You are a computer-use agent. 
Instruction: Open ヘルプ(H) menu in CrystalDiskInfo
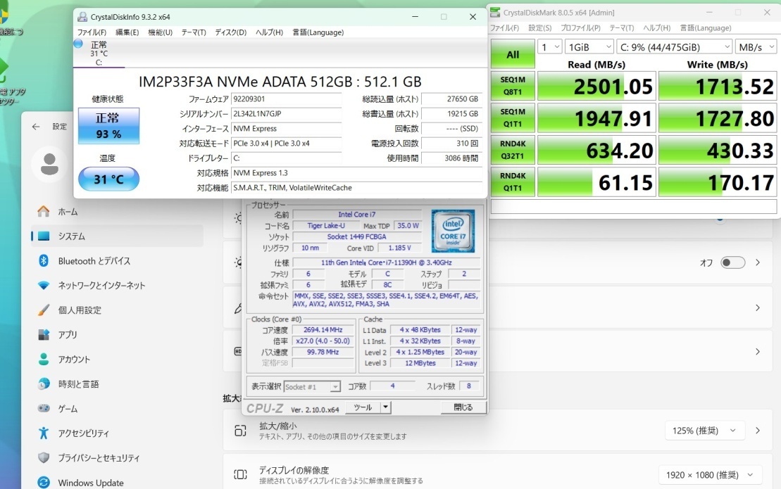tap(269, 32)
